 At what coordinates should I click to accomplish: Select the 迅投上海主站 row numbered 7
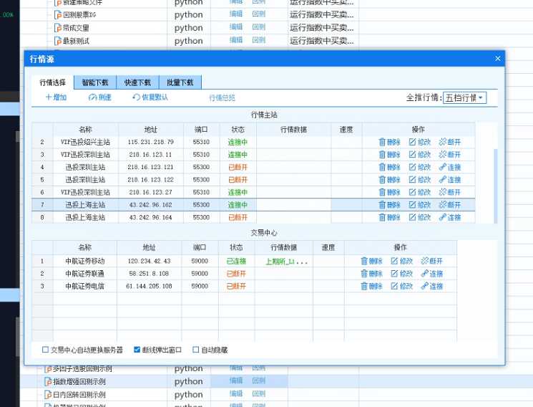pyautogui.click(x=253, y=205)
